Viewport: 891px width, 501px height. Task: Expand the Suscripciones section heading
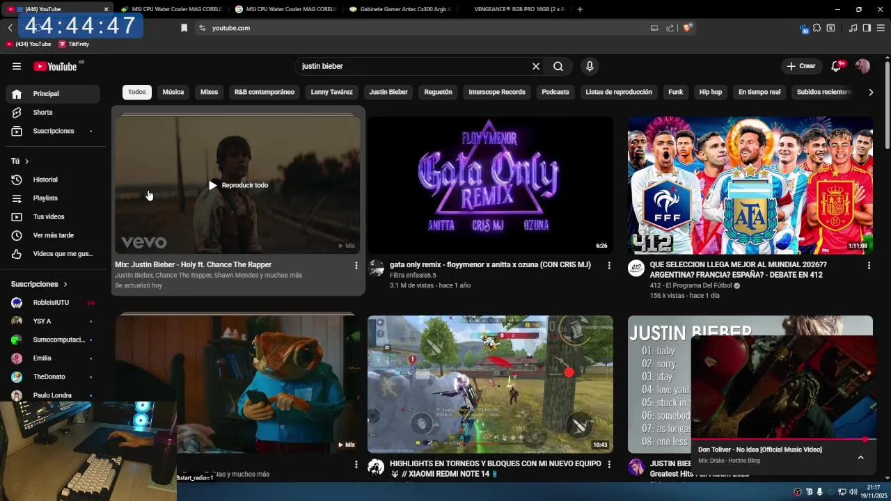[39, 284]
